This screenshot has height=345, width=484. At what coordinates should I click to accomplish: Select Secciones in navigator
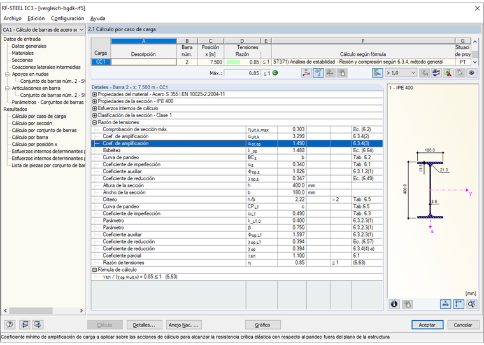[22, 60]
